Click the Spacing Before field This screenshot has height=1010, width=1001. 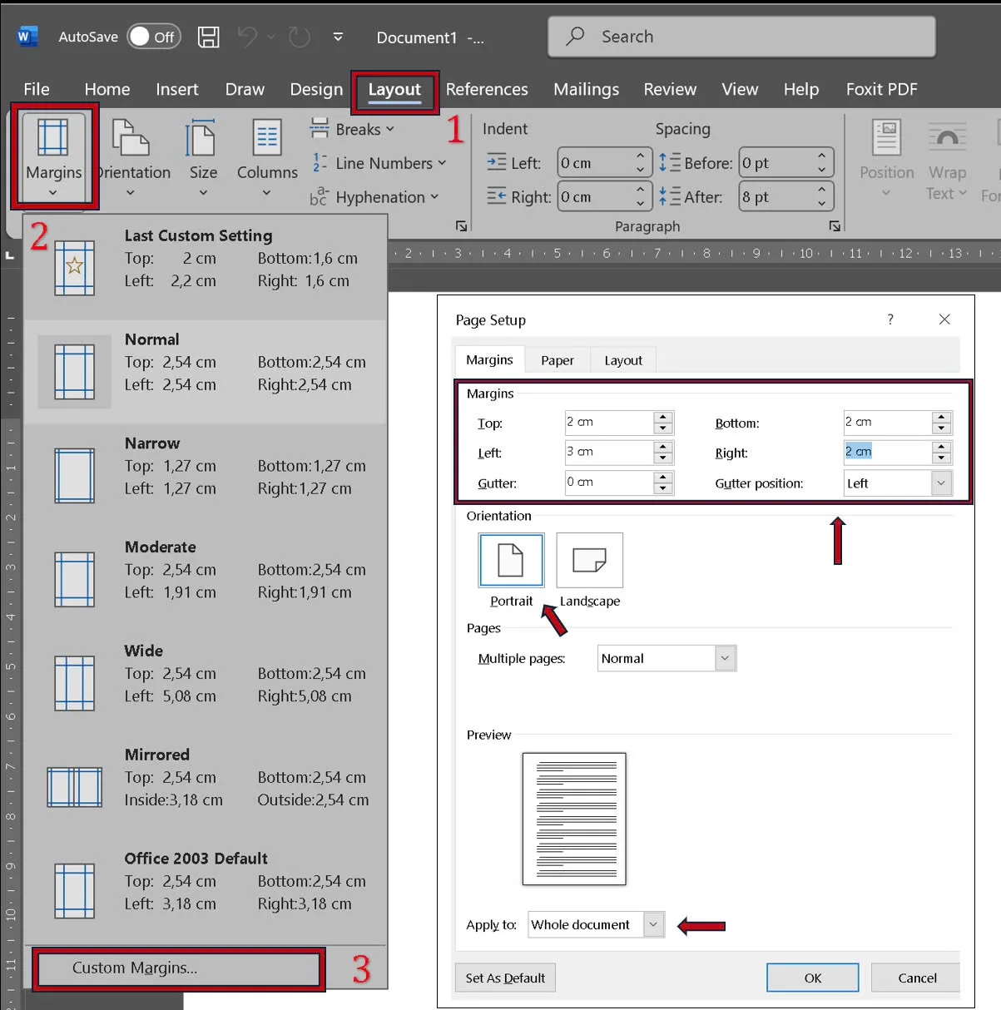point(785,163)
